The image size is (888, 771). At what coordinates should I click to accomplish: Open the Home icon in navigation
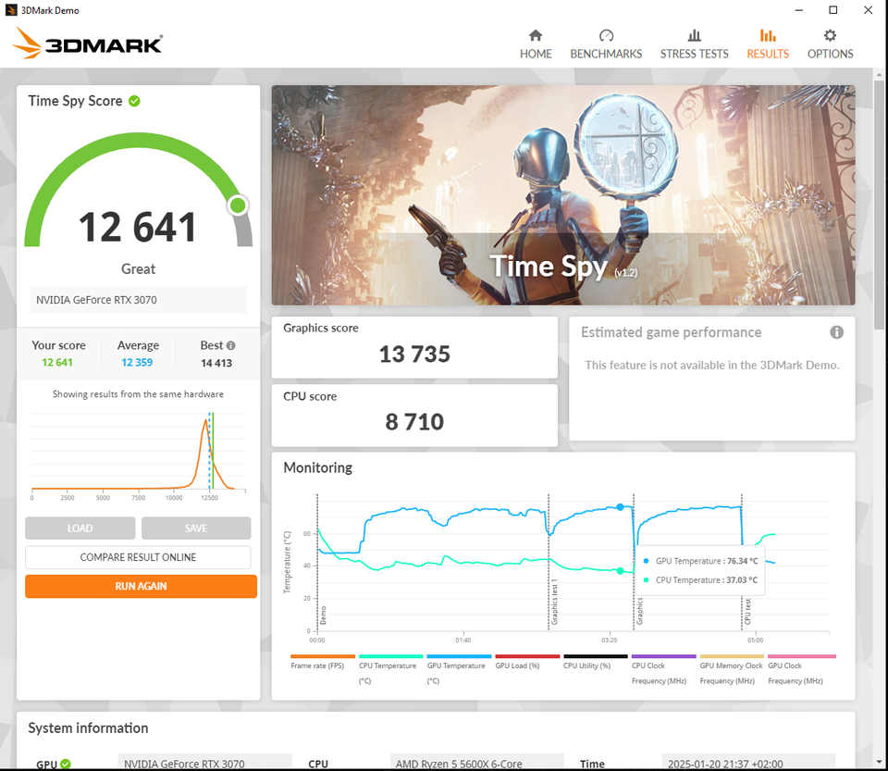click(x=536, y=36)
